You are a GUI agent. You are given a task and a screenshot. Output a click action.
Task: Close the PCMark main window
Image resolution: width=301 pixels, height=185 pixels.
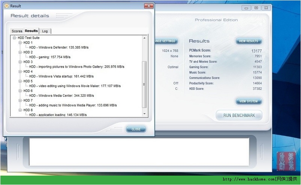click(266, 8)
